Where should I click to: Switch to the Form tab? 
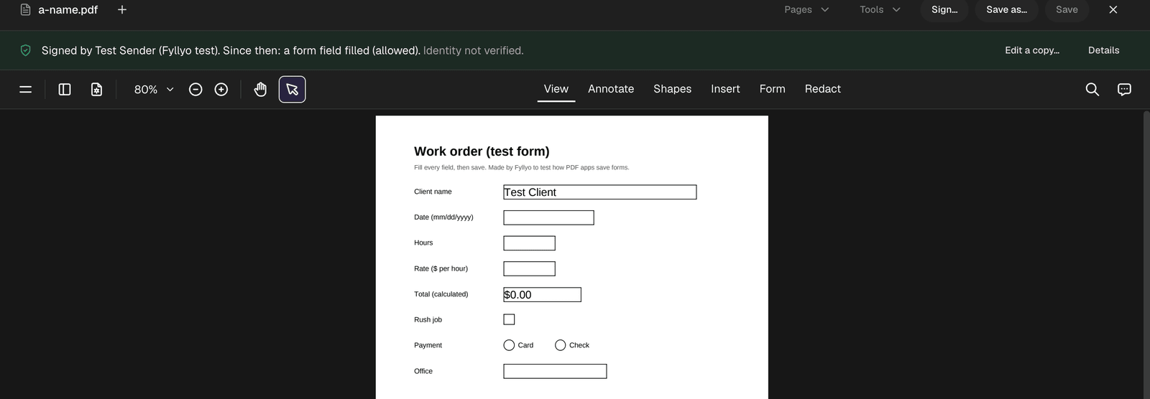[x=772, y=89]
